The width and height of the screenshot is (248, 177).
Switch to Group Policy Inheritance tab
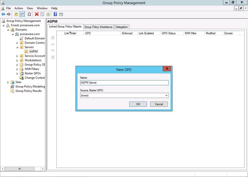click(98, 27)
